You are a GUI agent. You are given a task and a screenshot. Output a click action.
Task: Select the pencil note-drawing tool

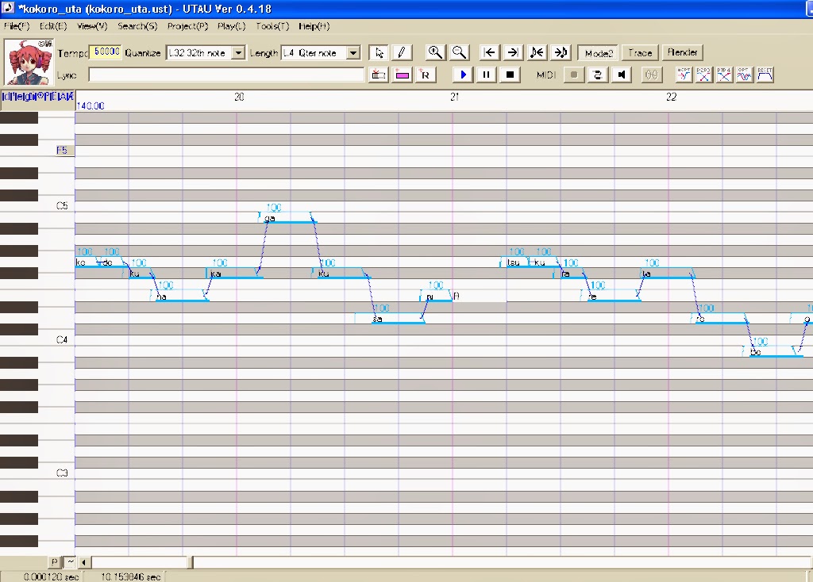pos(402,52)
